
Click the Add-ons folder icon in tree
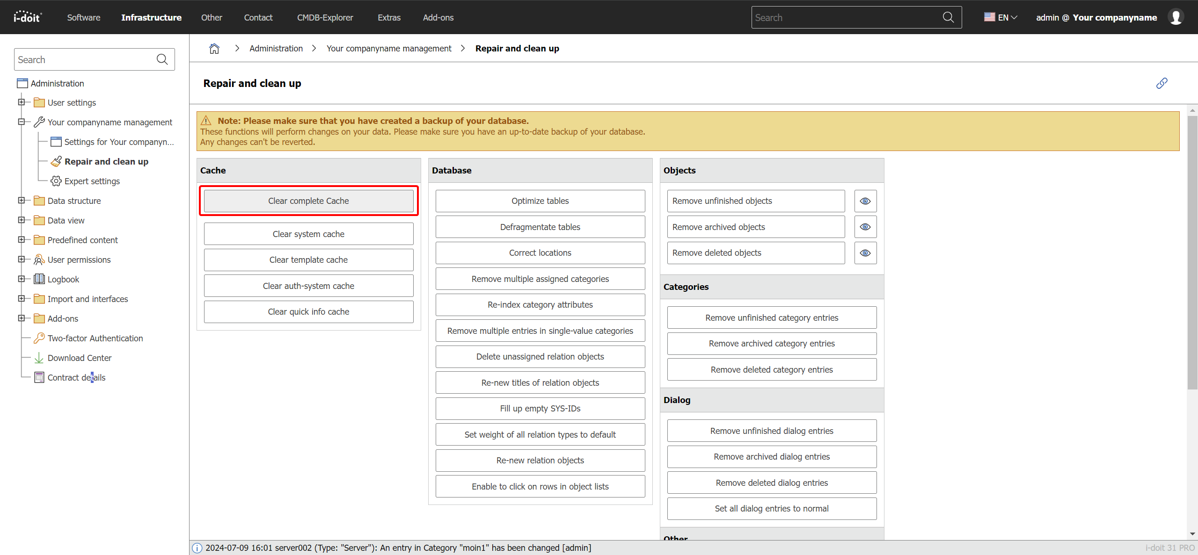tap(39, 318)
